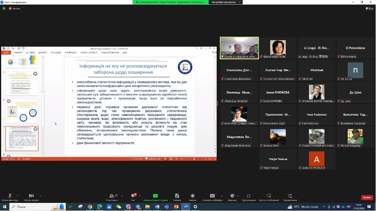This screenshot has height=211, width=376.
Task: Unmute the microphone in Zoom toolbar
Action: tap(10, 196)
